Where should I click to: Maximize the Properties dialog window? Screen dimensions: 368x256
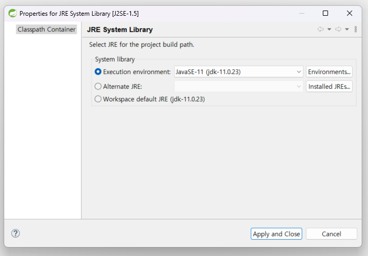coord(325,13)
